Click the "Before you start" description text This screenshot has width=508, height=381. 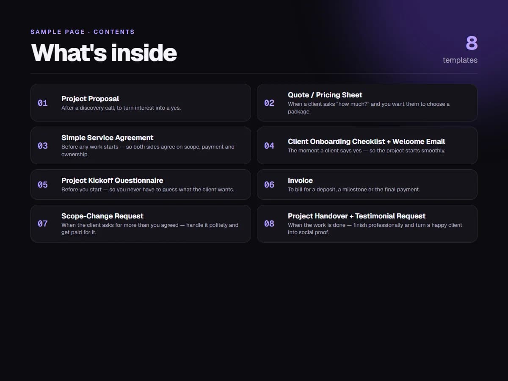148,190
